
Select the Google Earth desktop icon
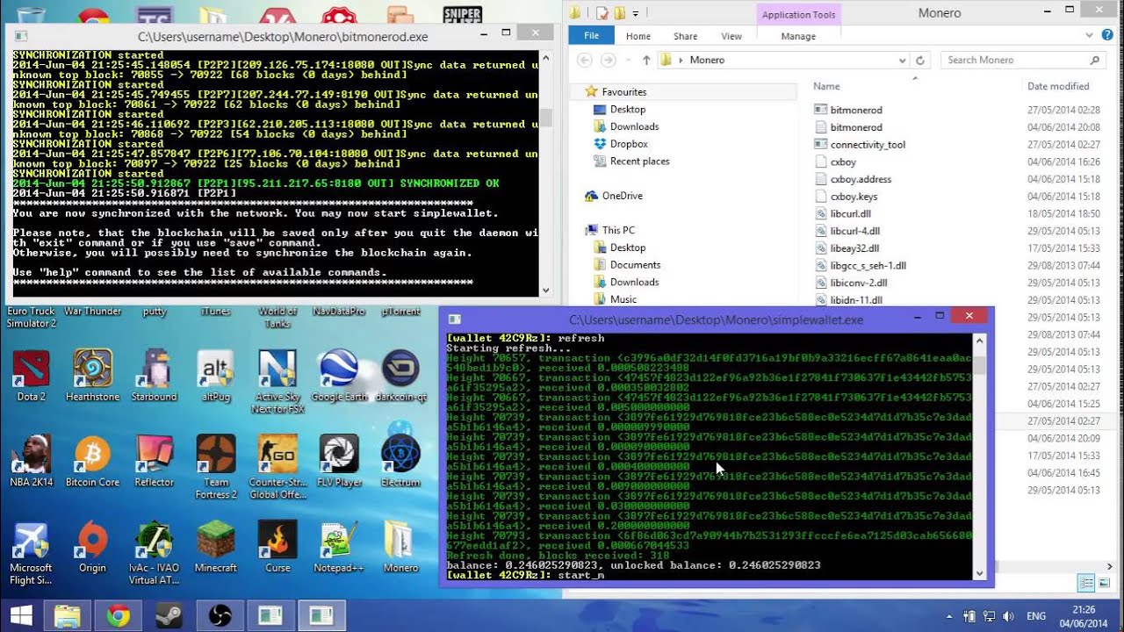(x=339, y=376)
